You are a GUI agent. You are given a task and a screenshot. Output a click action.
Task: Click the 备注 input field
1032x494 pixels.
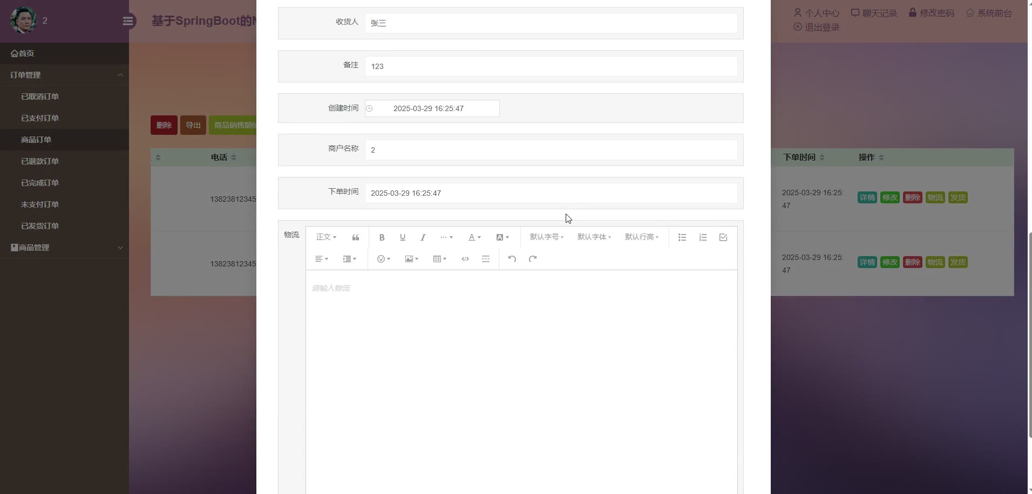pyautogui.click(x=551, y=66)
